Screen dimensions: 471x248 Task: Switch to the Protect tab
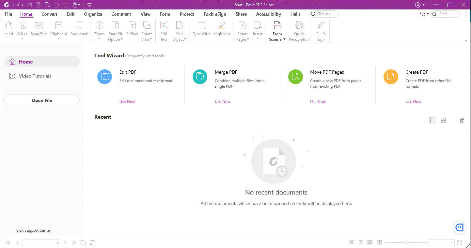pos(187,14)
